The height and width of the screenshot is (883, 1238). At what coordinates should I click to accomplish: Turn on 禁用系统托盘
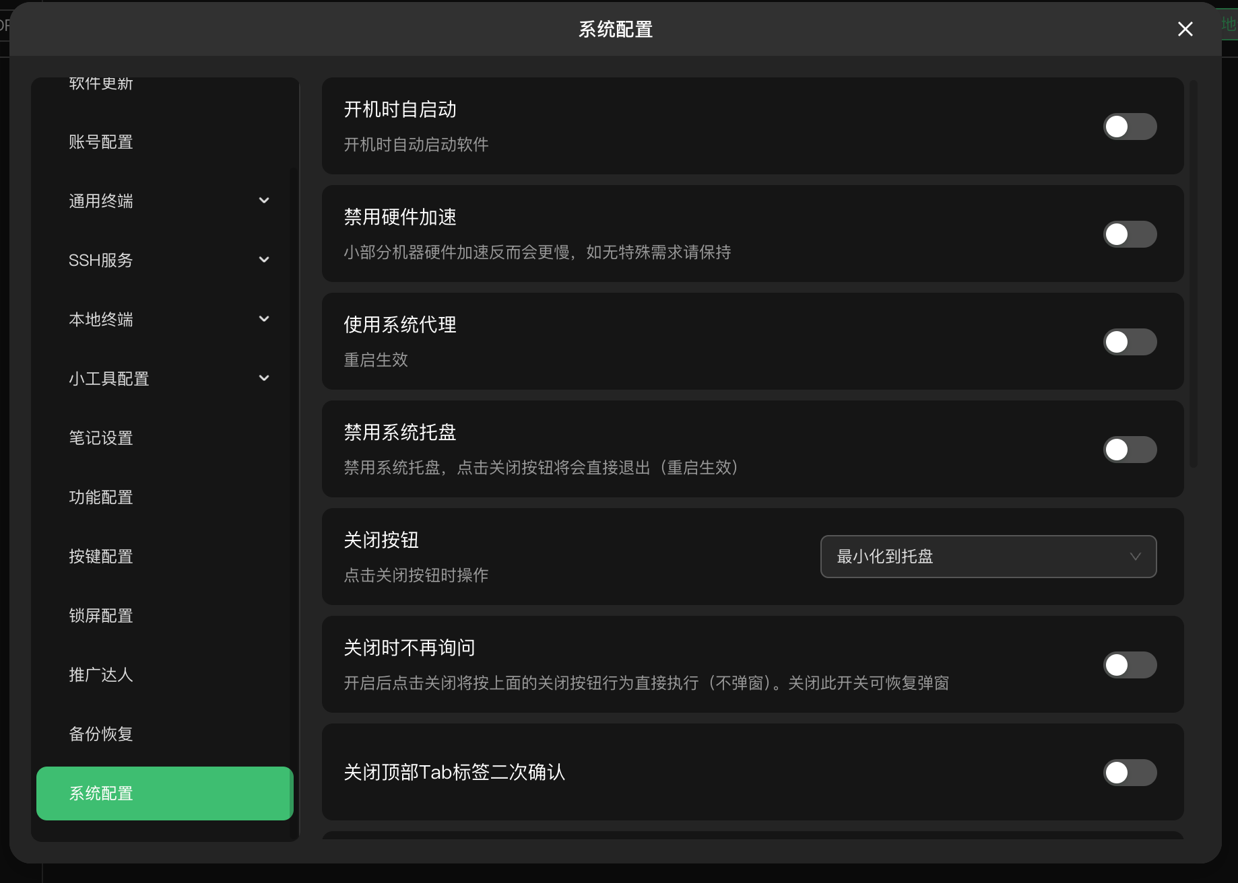[x=1130, y=449]
